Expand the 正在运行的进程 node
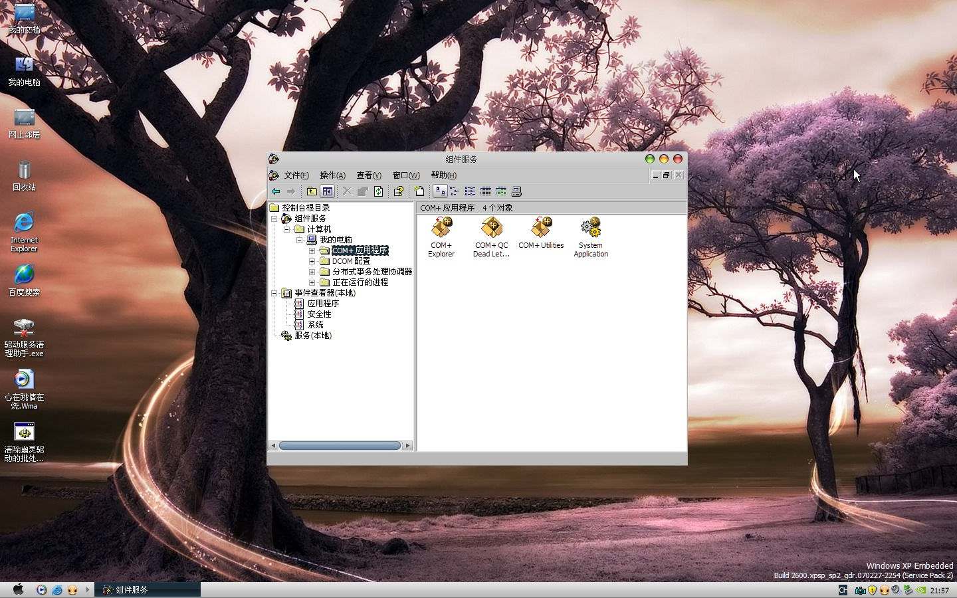Screen dimensions: 957x598 [312, 282]
